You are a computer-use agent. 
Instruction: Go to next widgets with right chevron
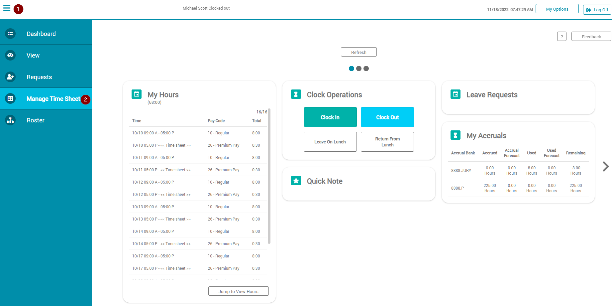coord(606,166)
